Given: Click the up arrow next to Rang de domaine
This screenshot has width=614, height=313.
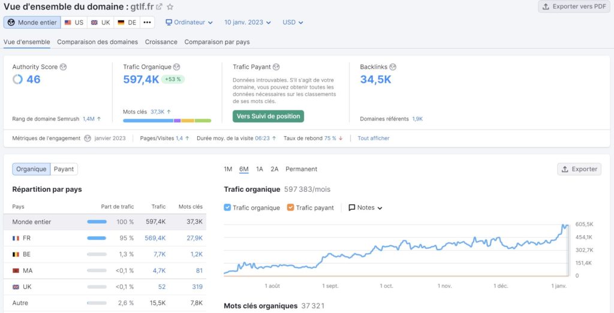Looking at the screenshot, I should click(x=99, y=119).
